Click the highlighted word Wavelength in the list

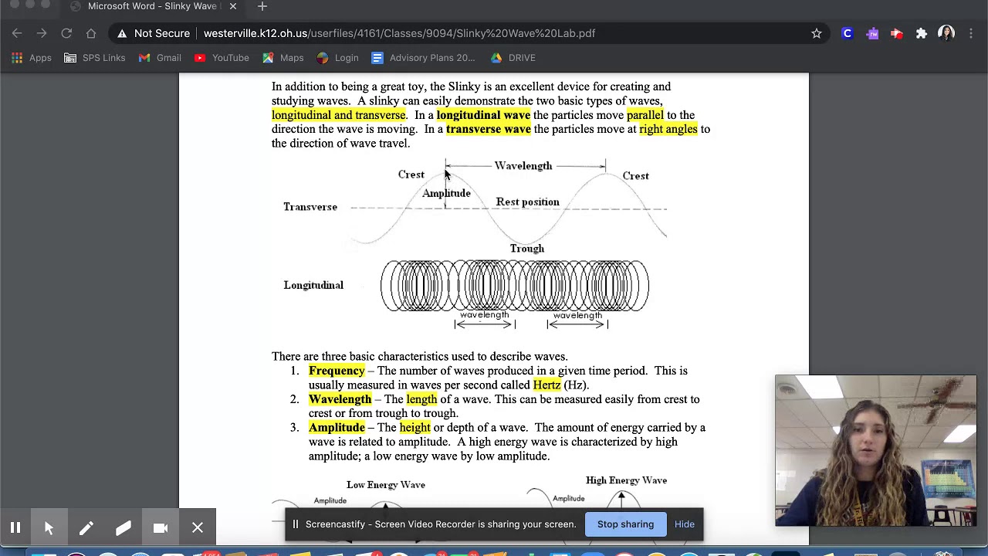pos(340,399)
